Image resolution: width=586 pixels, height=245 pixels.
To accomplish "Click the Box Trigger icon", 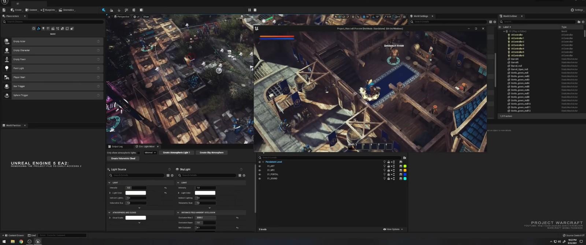I will [x=7, y=86].
